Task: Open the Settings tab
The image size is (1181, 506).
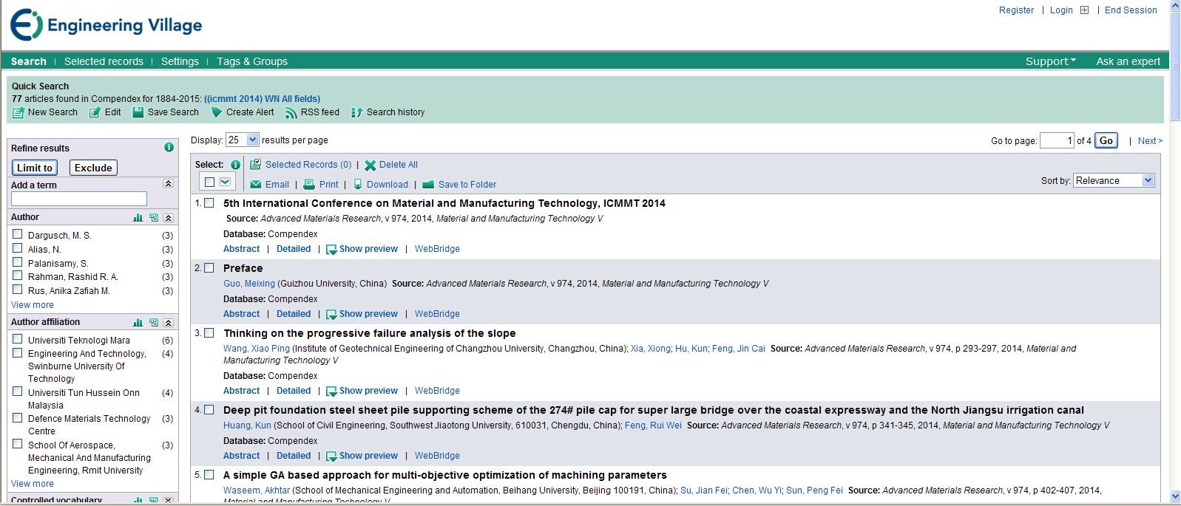Action: pyautogui.click(x=180, y=61)
